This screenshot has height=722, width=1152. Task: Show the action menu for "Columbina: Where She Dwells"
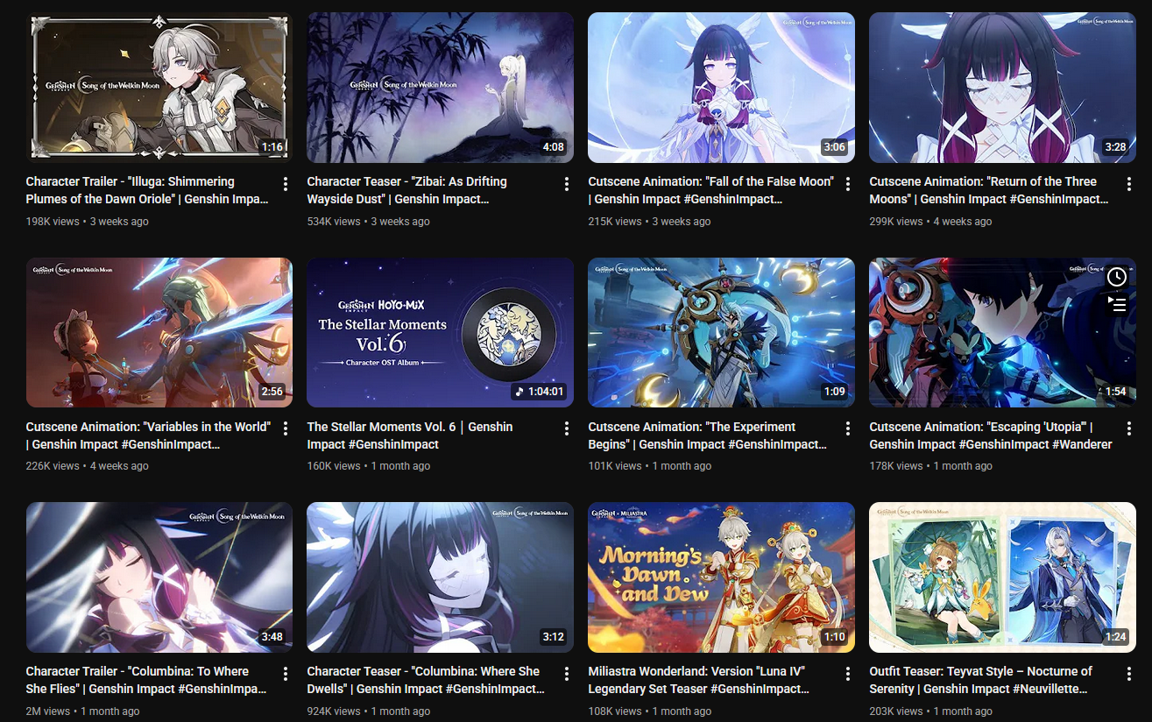(x=567, y=674)
